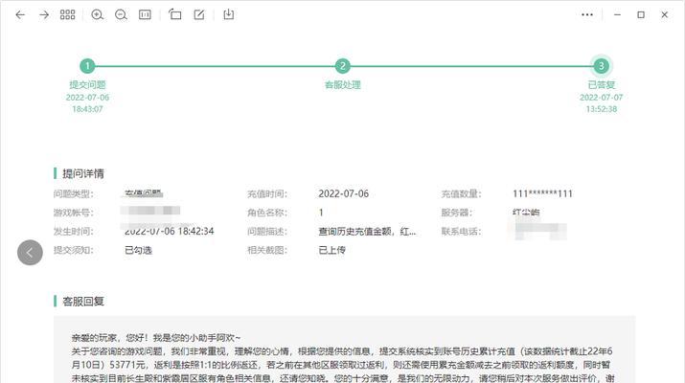
Task: Click the 发生时间 value ending 18:42:34
Action: click(x=169, y=231)
